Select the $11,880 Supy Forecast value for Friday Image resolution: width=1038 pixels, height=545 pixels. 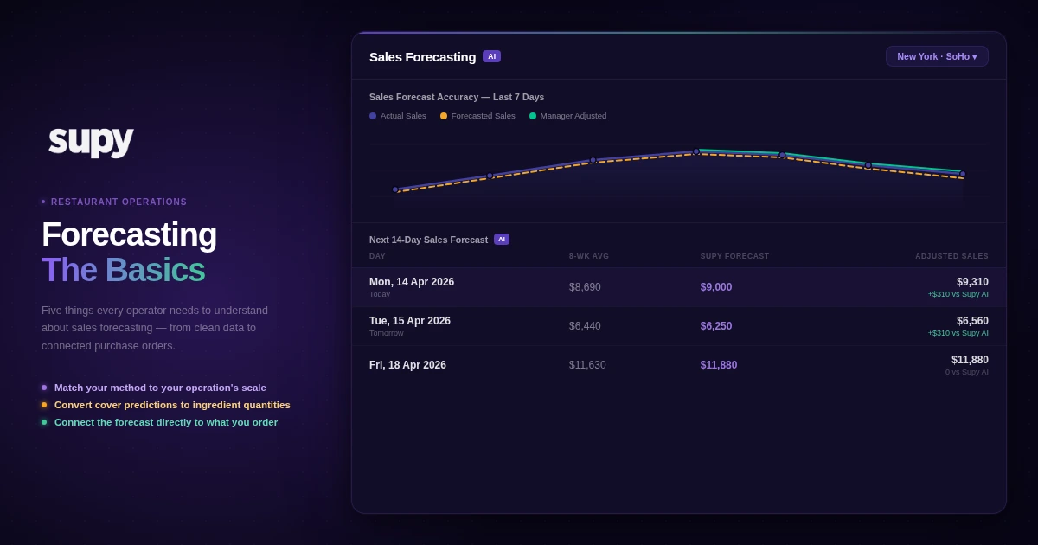[x=719, y=365]
